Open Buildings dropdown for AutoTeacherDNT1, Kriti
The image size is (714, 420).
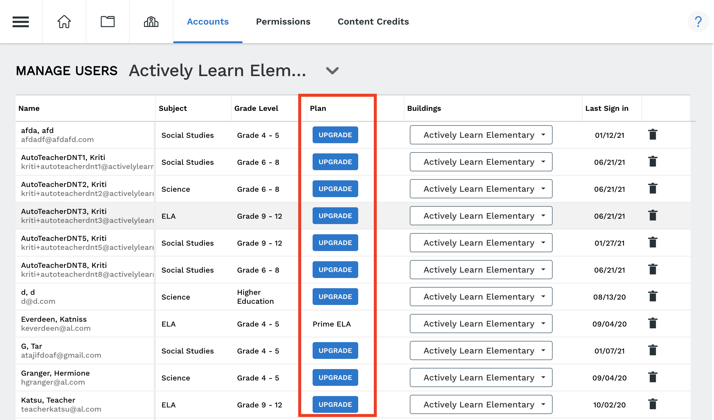coord(481,162)
